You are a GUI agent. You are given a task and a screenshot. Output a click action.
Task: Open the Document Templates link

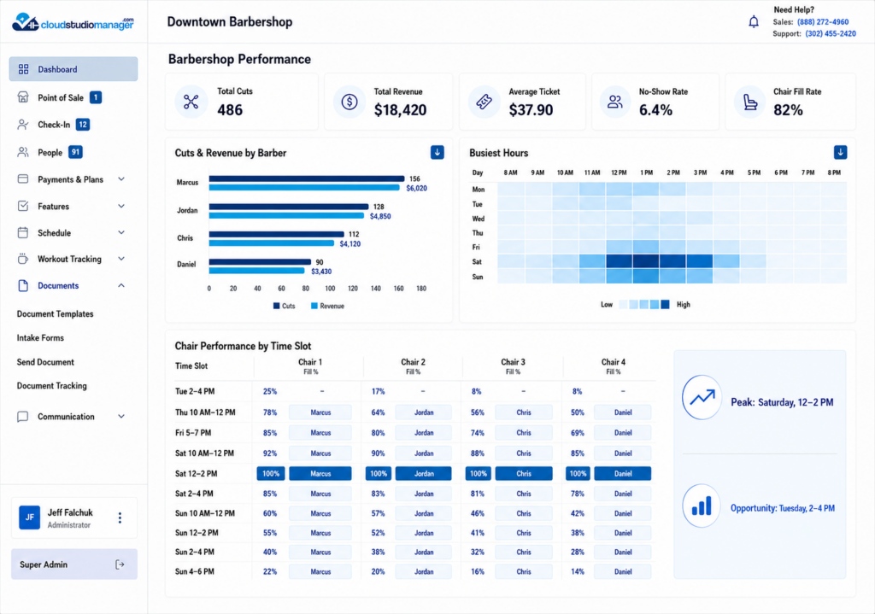56,314
